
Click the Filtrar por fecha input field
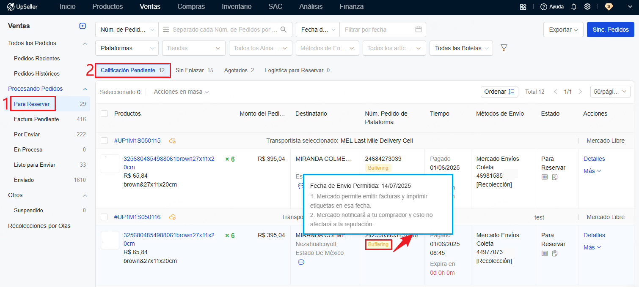point(377,30)
